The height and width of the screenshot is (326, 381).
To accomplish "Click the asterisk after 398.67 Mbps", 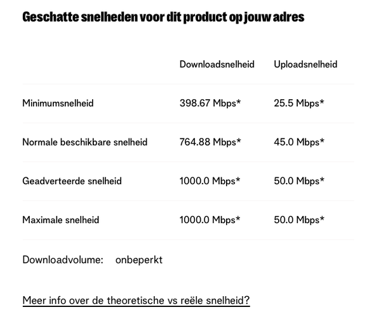I will (238, 102).
